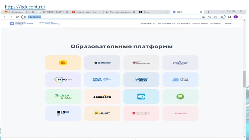Open the iSmart platform card

[x=102, y=113]
